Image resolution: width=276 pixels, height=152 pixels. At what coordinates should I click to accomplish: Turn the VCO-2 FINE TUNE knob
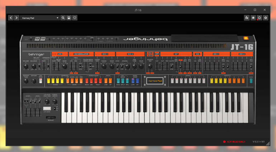click(134, 67)
